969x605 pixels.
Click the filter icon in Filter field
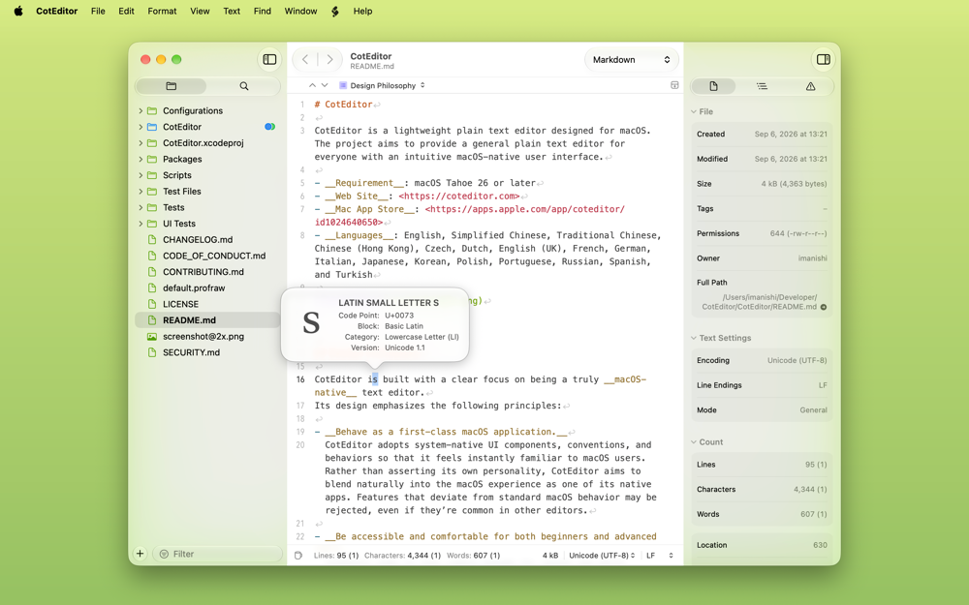coord(165,554)
